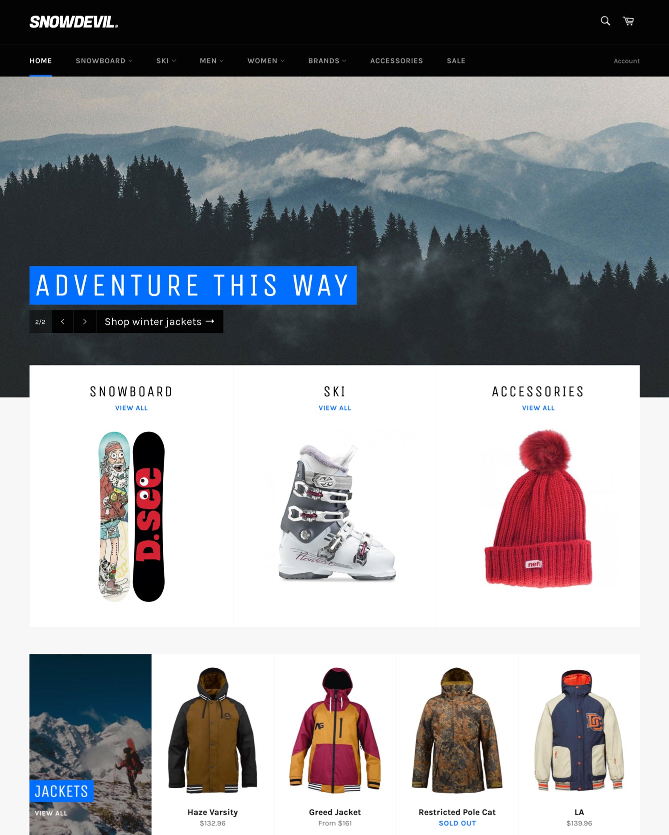This screenshot has width=669, height=835.
Task: Open the Greed Jacket product
Action: point(335,812)
